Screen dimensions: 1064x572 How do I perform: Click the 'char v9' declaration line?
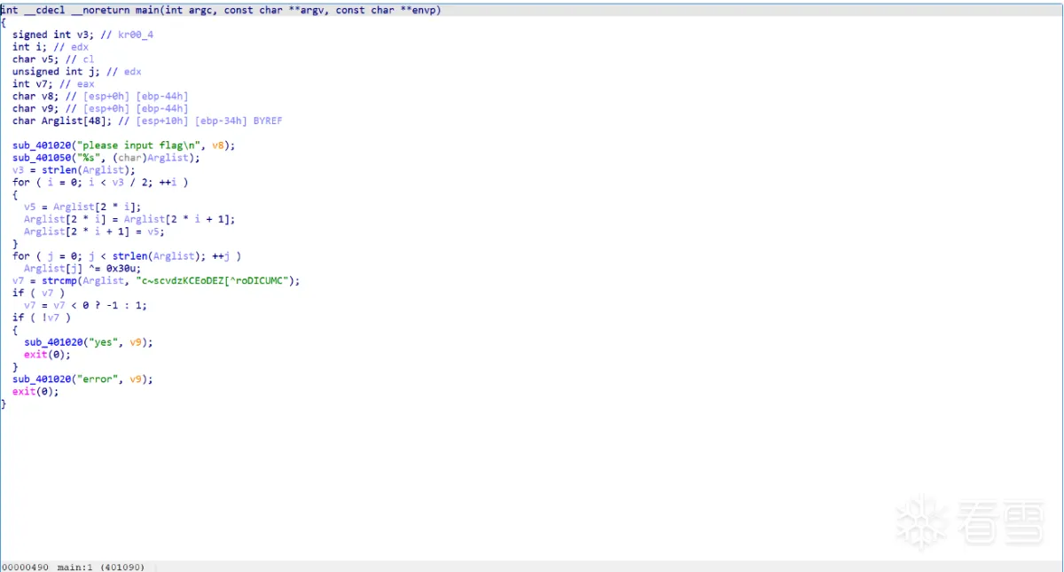[100, 109]
